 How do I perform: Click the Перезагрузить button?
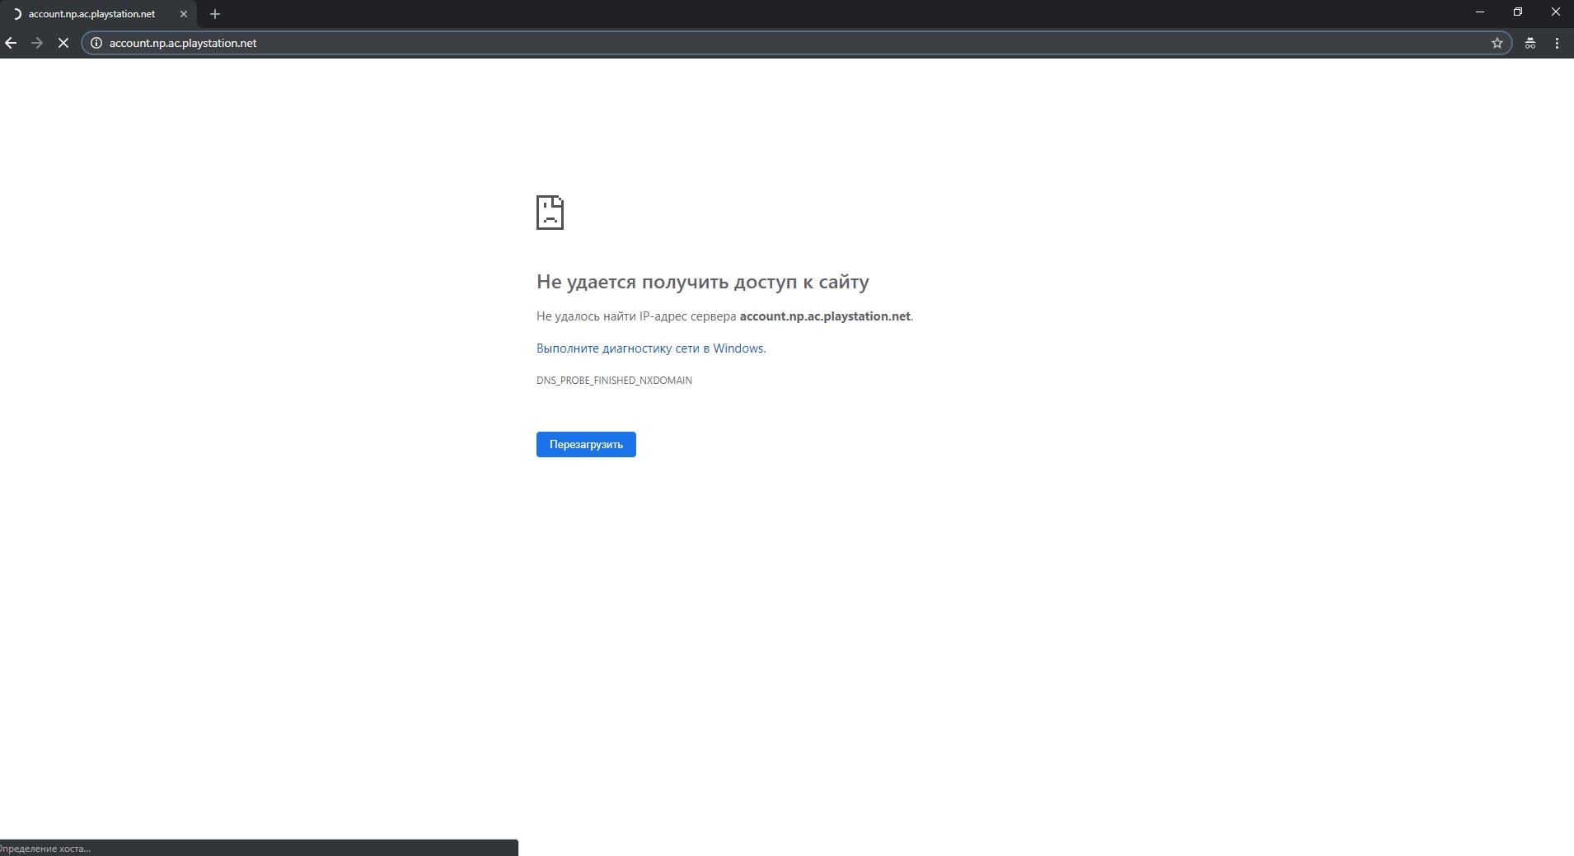click(586, 445)
